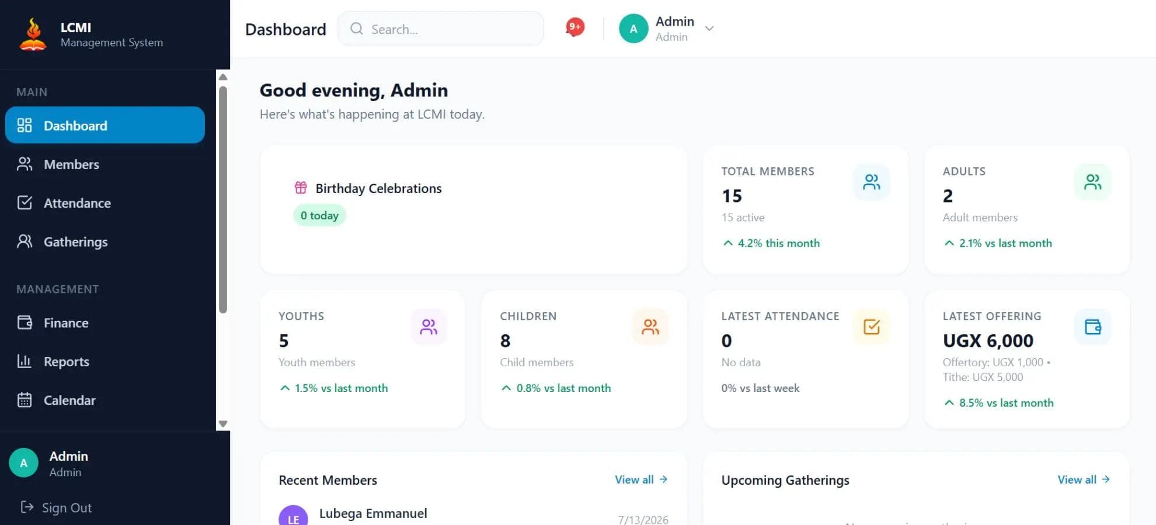Click the sidebar scroll down arrow
This screenshot has height=525, width=1156.
coord(222,424)
